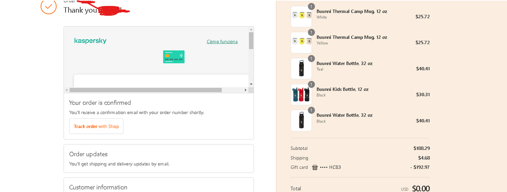Click the green credit card icon
The width and height of the screenshot is (507, 192).
click(x=174, y=57)
